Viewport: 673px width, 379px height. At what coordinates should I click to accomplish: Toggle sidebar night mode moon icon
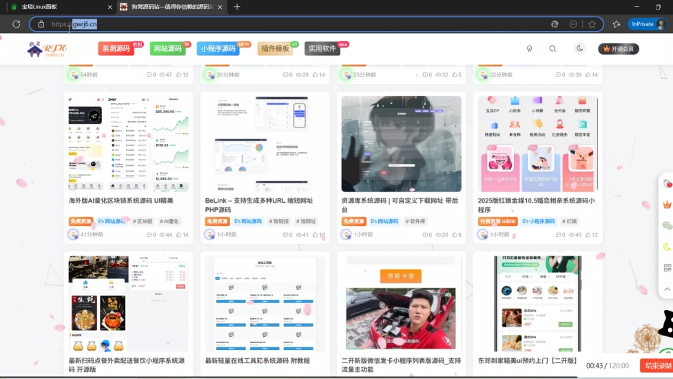667,247
